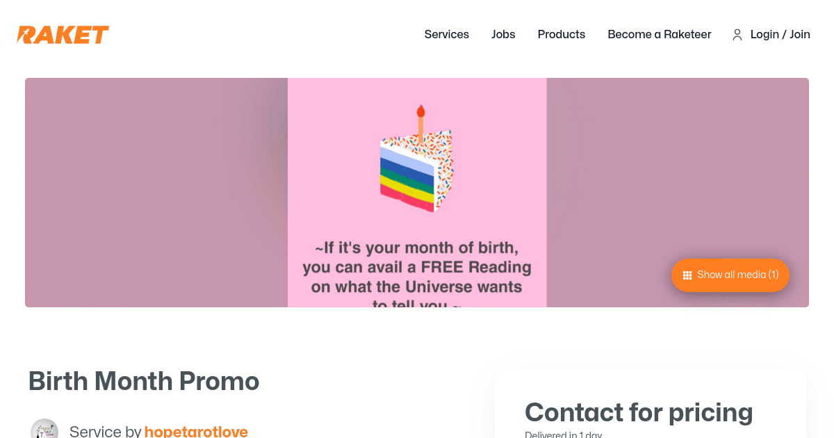The image size is (834, 438).
Task: Select the hopetarotlove seller avatar
Action: point(44,429)
